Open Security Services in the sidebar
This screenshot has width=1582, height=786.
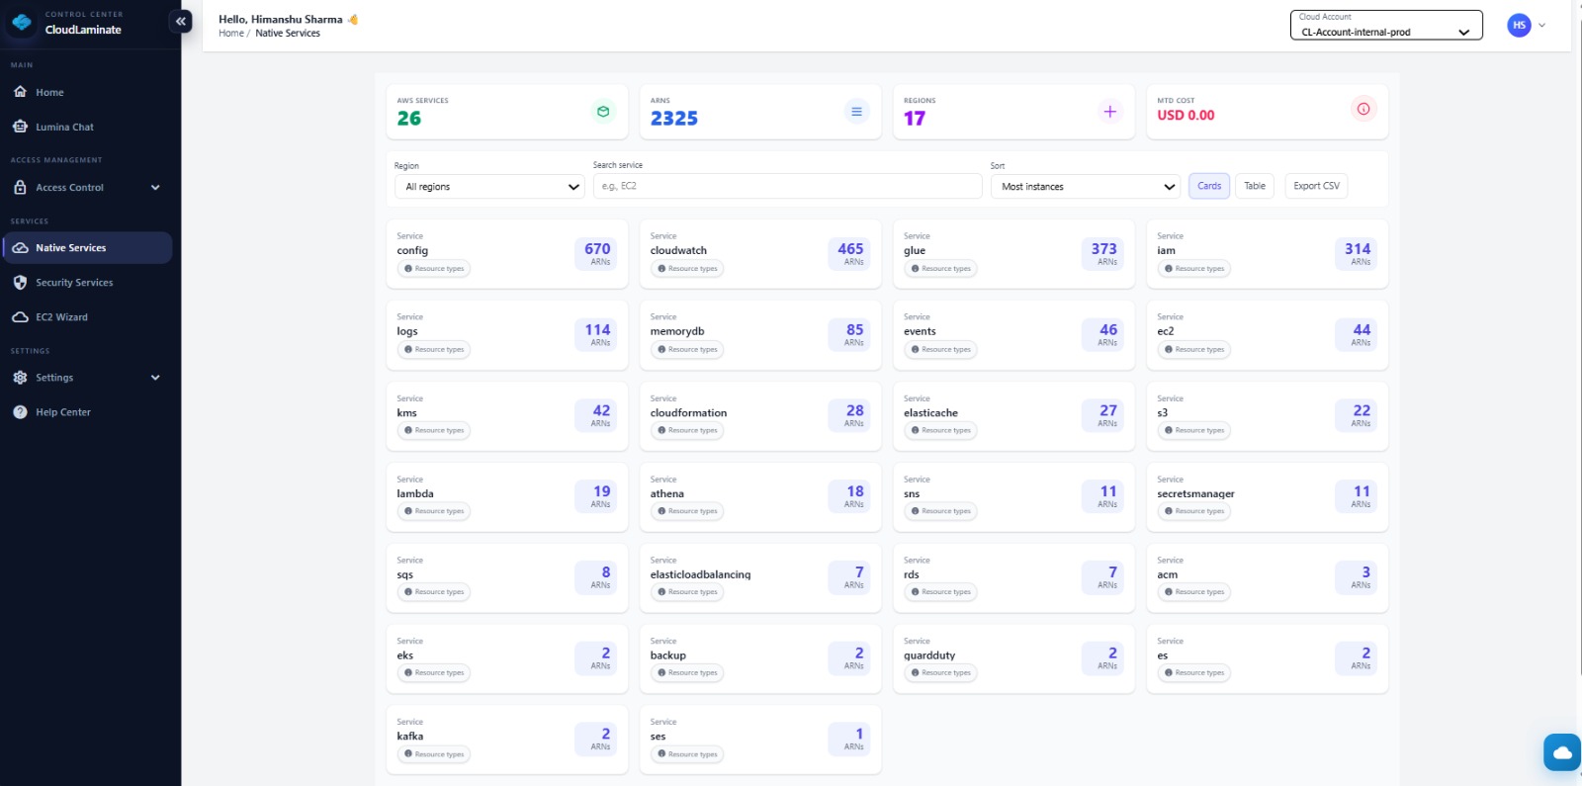tap(74, 283)
